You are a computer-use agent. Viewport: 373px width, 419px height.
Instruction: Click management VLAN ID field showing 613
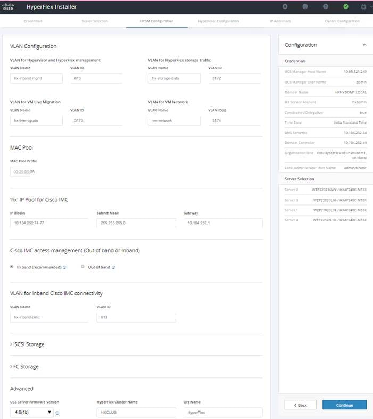(96, 78)
